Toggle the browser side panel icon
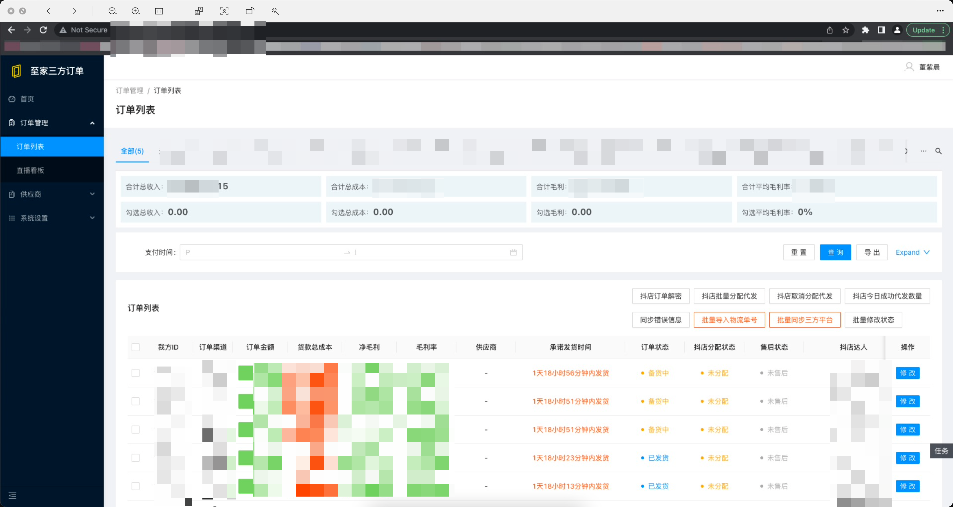Image resolution: width=953 pixels, height=507 pixels. point(881,30)
